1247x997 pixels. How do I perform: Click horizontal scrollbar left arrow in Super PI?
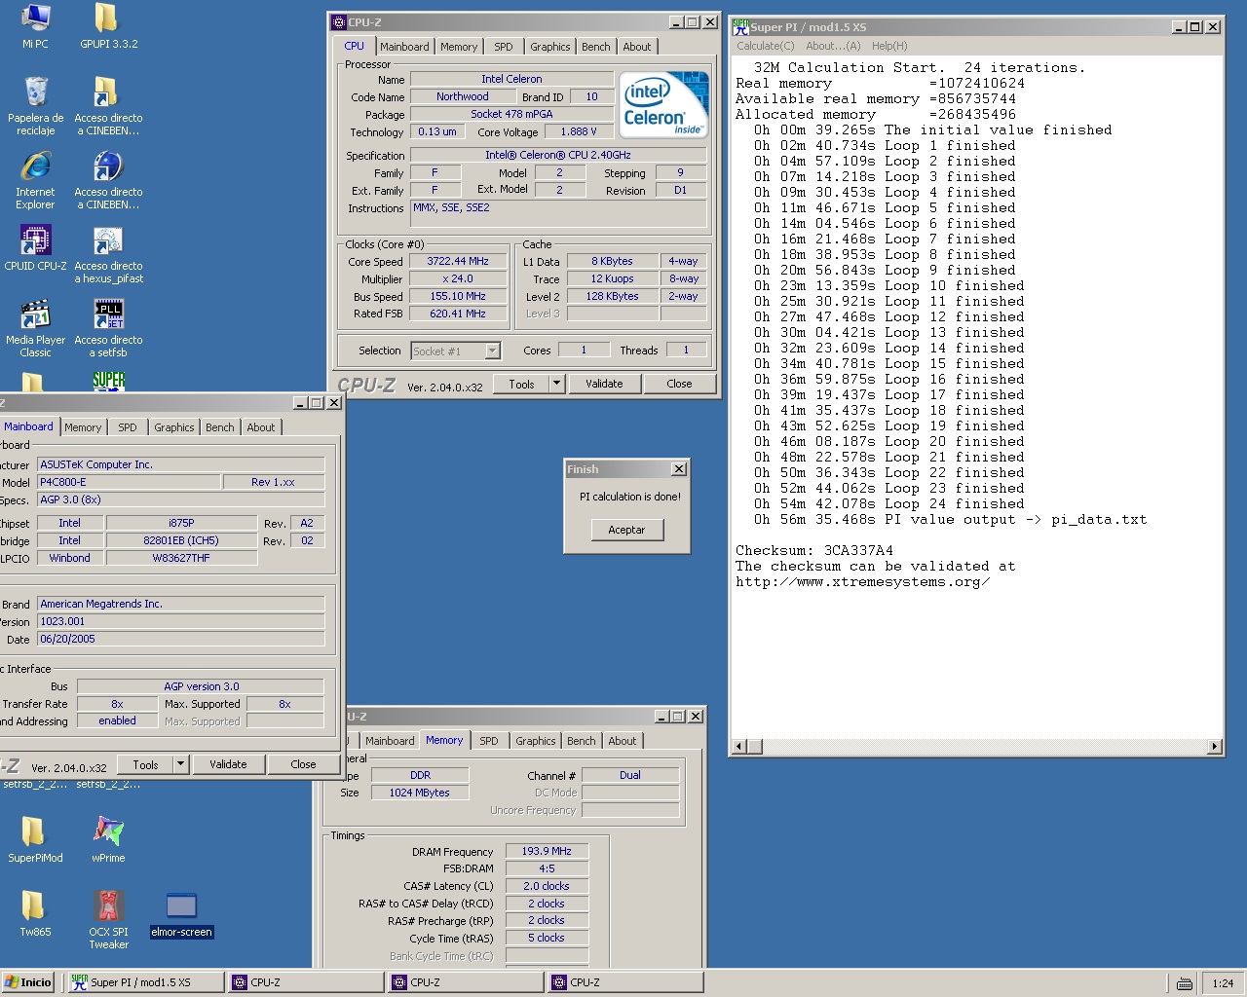point(738,747)
